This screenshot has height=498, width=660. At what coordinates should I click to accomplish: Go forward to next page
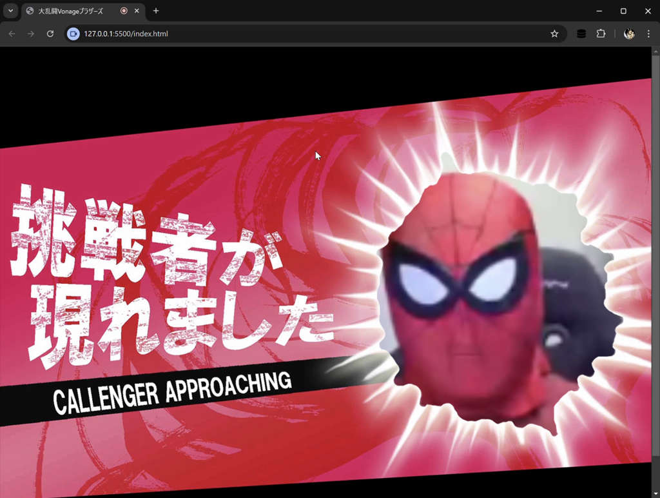[x=31, y=34]
